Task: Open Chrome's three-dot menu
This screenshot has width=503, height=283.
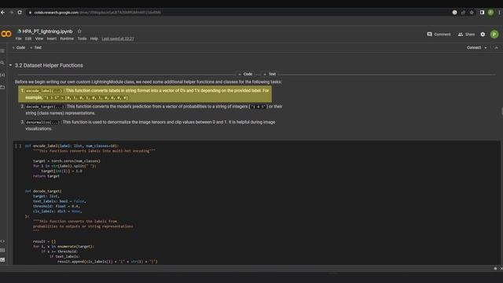Action: pyautogui.click(x=499, y=13)
